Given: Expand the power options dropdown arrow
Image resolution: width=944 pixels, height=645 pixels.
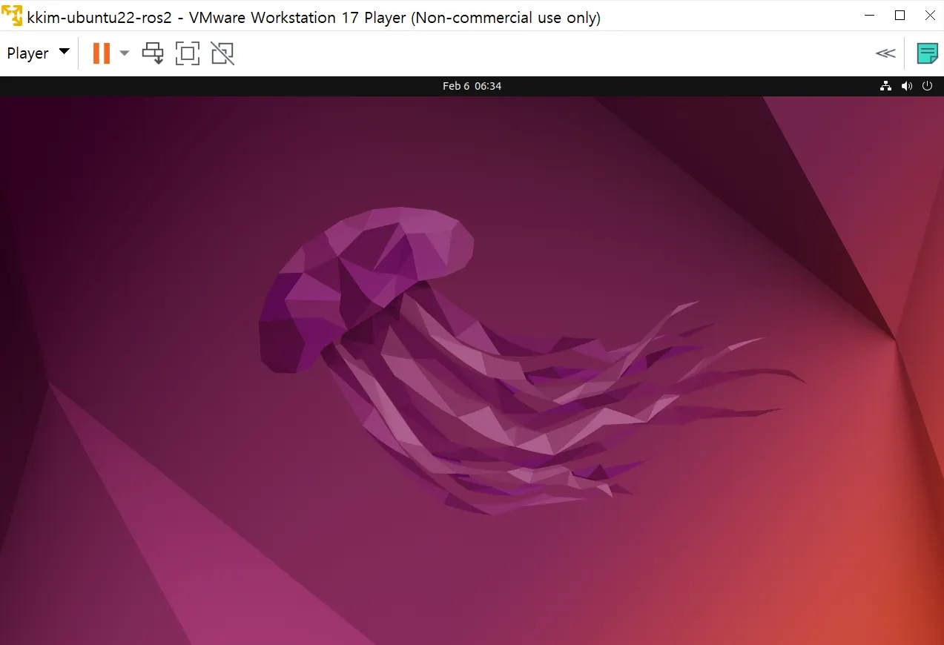Looking at the screenshot, I should [x=125, y=53].
